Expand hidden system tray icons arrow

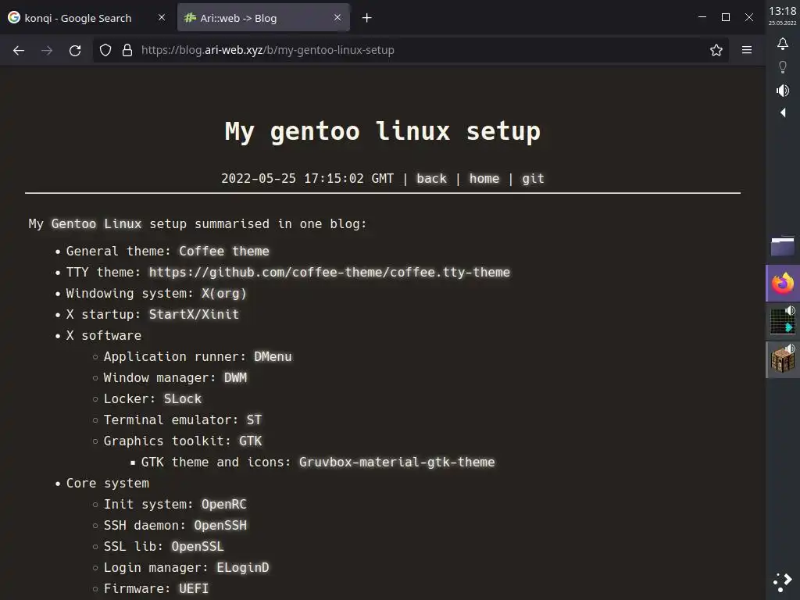coord(782,113)
